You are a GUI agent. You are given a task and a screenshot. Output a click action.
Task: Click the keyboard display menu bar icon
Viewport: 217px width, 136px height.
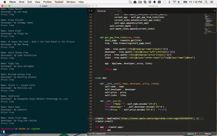click(159, 2)
